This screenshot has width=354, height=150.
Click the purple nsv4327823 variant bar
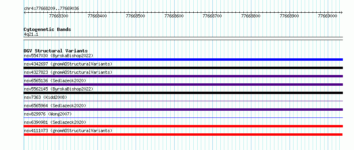pyautogui.click(x=183, y=76)
